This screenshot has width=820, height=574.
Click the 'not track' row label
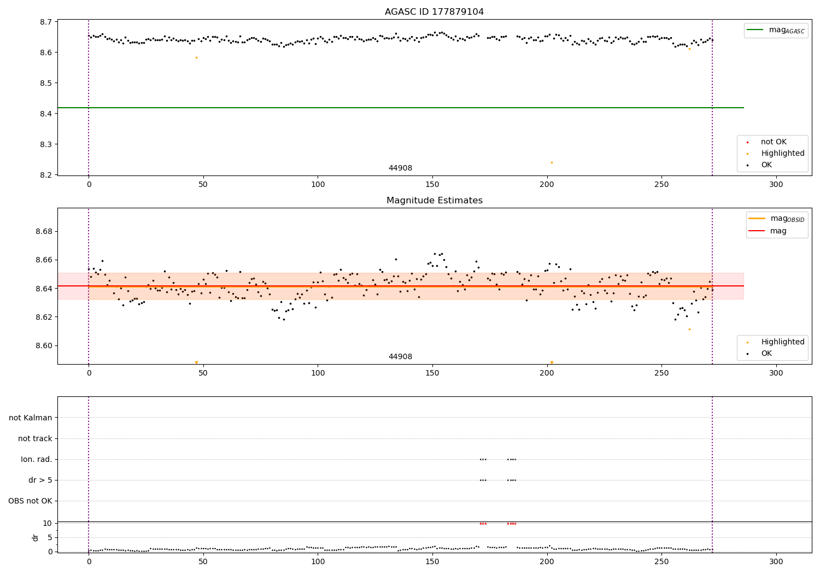coord(35,439)
